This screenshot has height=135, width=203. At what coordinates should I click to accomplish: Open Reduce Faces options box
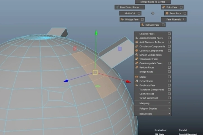coord(169,67)
